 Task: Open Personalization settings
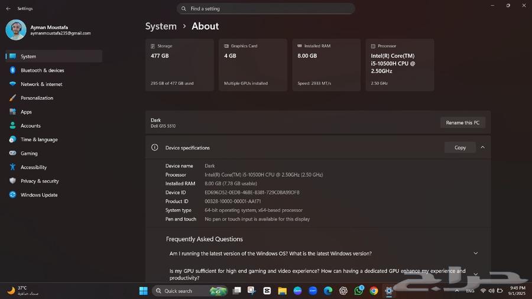[x=54, y=98]
